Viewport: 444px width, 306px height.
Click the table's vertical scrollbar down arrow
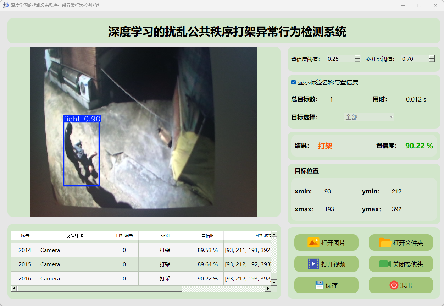point(274,282)
